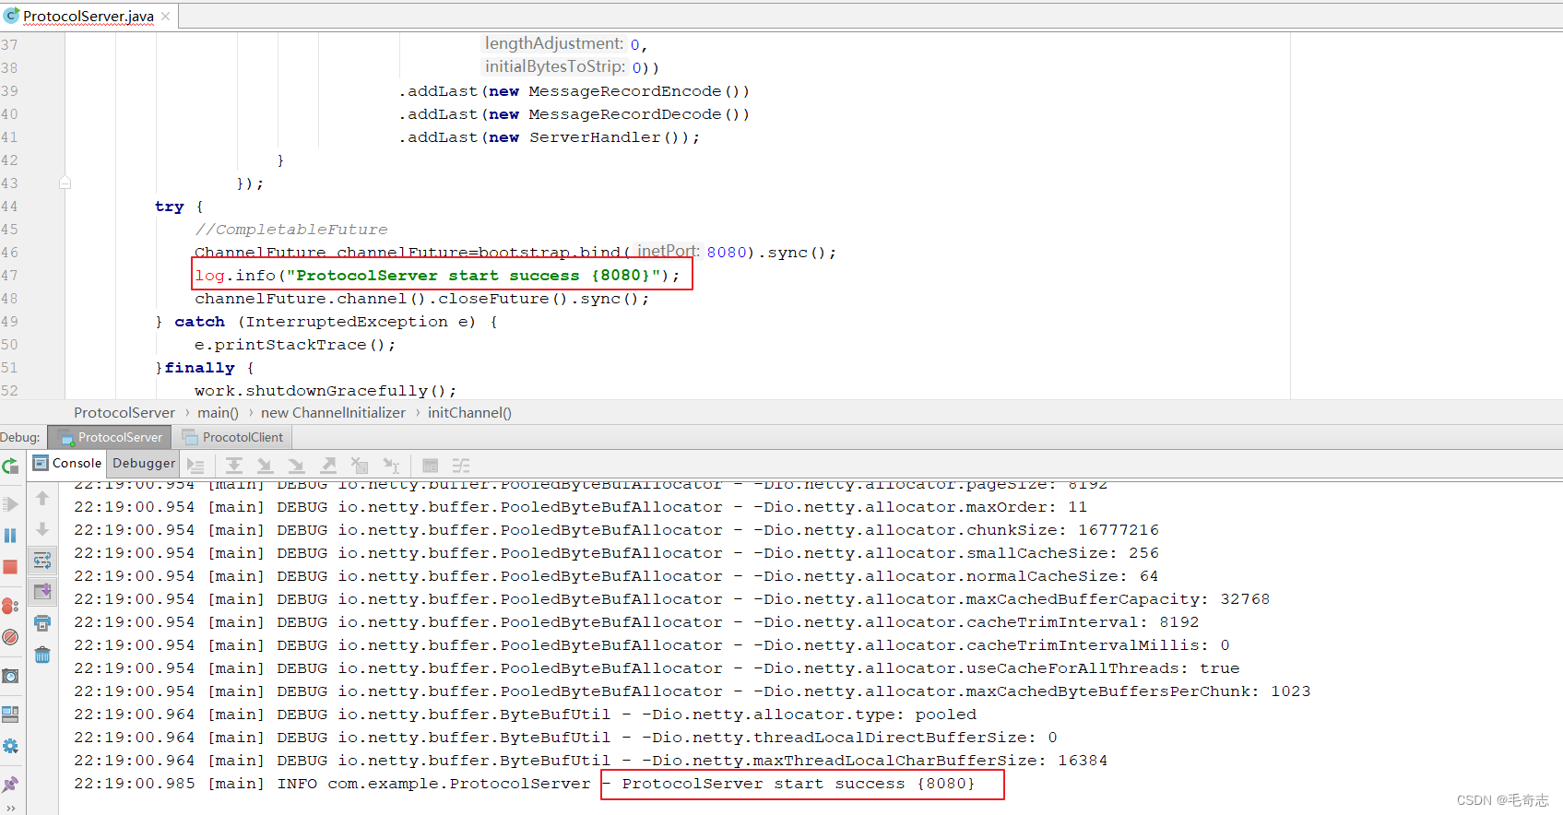Click the ProtocolServer breadcrumb
Viewport: 1563px width, 815px height.
(x=124, y=413)
